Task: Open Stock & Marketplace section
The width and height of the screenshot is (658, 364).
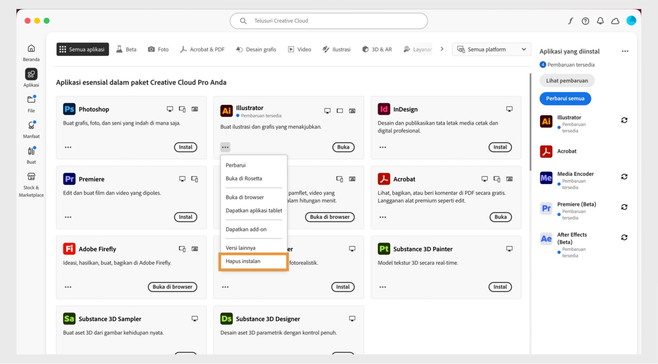Action: [x=31, y=185]
